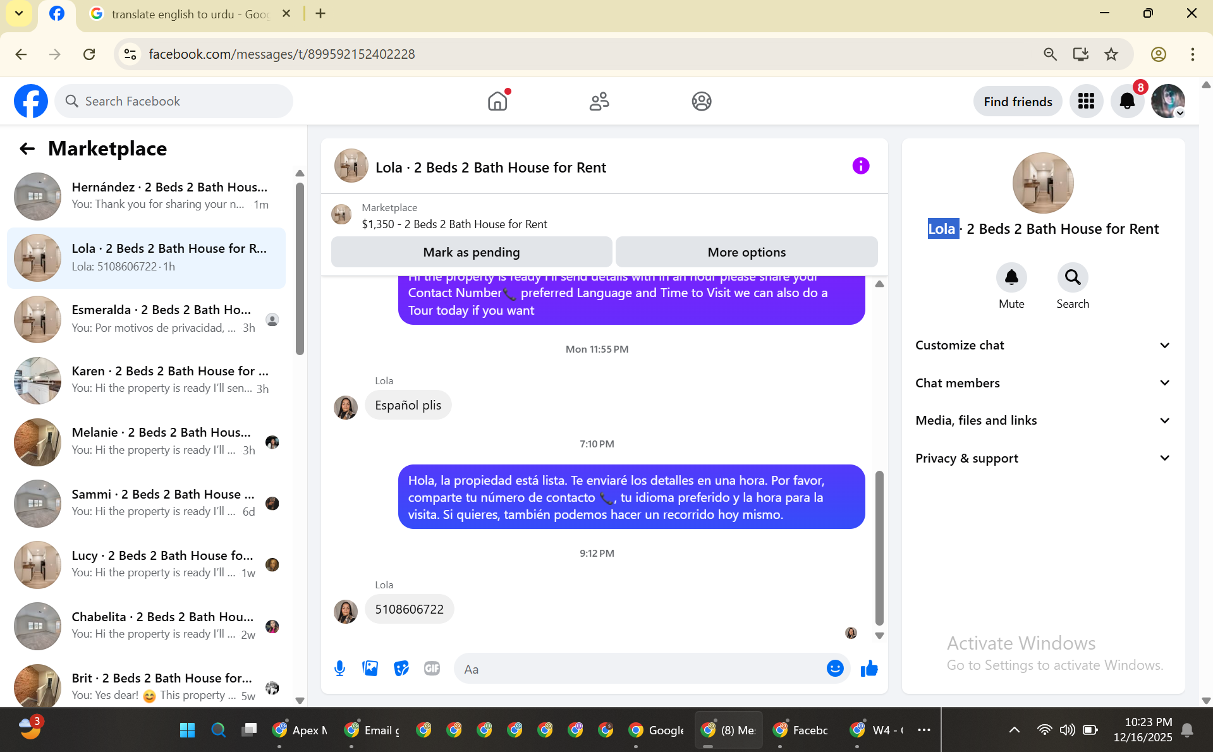
Task: Send a thumbs up like
Action: coord(870,669)
